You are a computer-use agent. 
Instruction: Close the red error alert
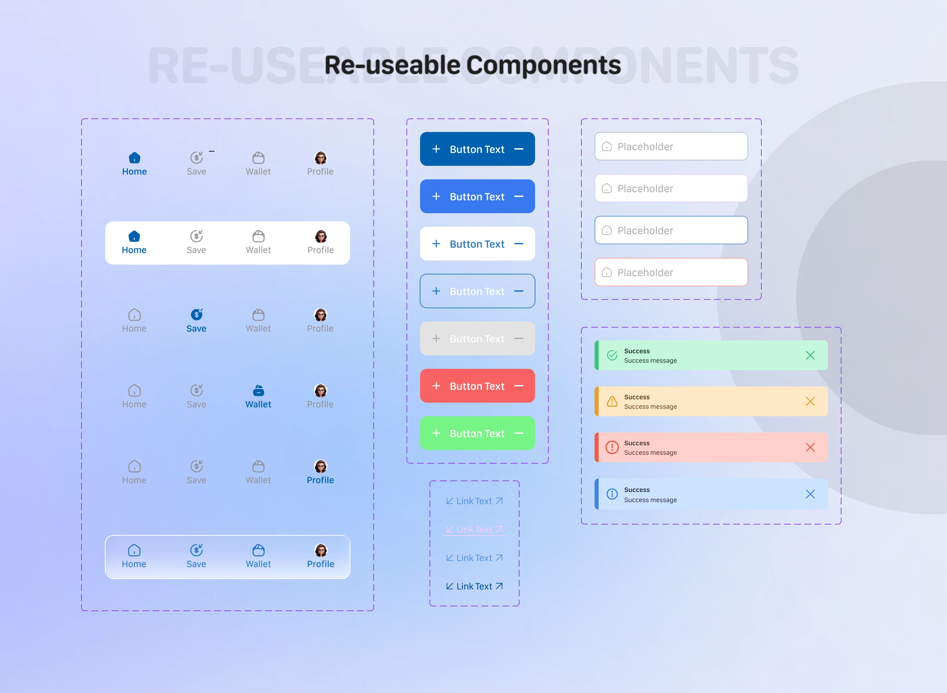[x=810, y=448]
